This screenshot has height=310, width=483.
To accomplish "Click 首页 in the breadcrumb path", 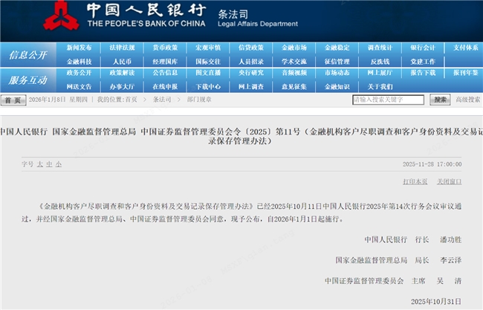I will click(132, 100).
